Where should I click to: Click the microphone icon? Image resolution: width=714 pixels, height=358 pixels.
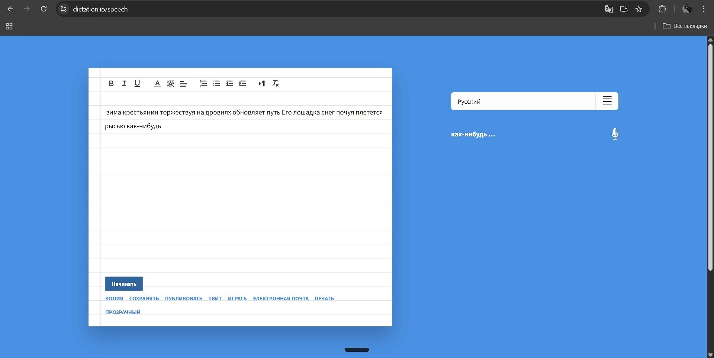pyautogui.click(x=615, y=134)
